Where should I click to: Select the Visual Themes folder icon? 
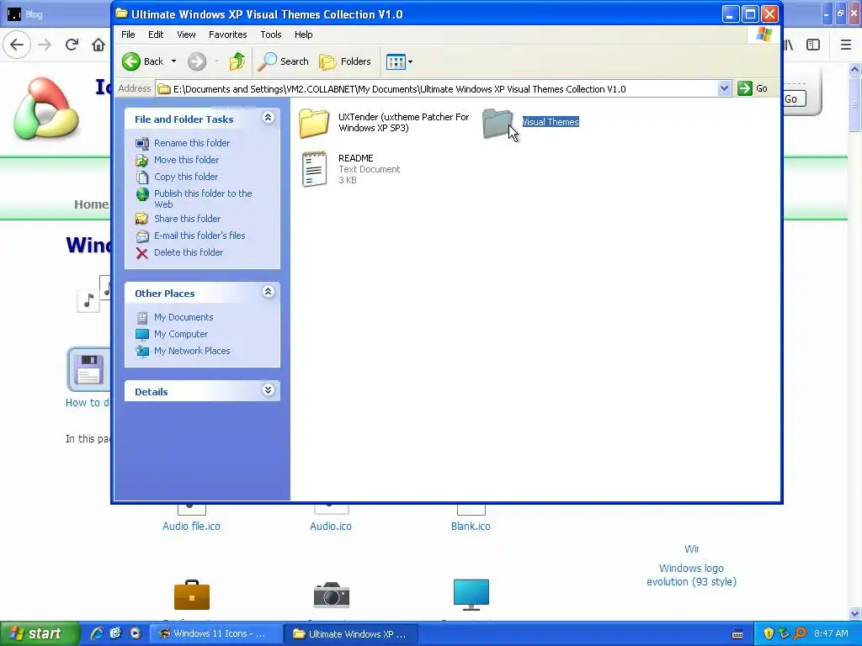[498, 123]
